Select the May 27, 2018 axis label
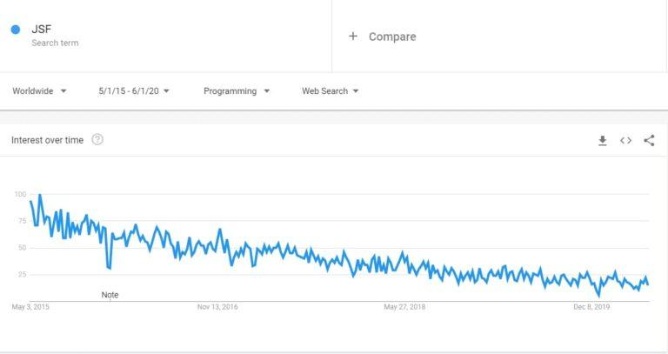Screen dimensions: 668x354 point(404,307)
